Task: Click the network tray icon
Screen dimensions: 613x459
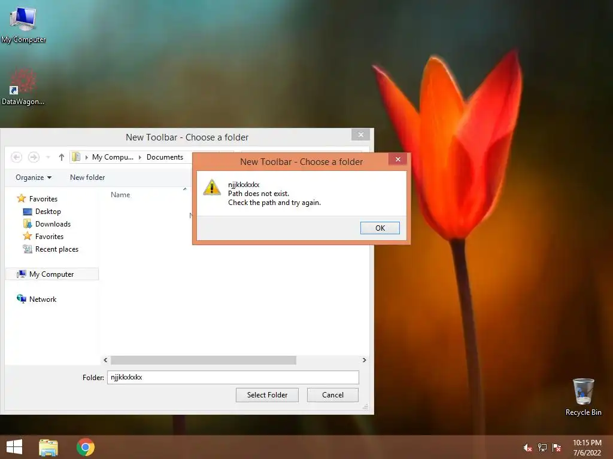Action: [x=542, y=448]
